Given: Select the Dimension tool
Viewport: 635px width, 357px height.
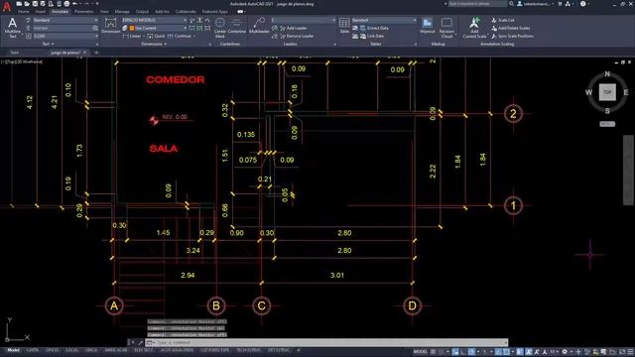Looking at the screenshot, I should tap(110, 26).
